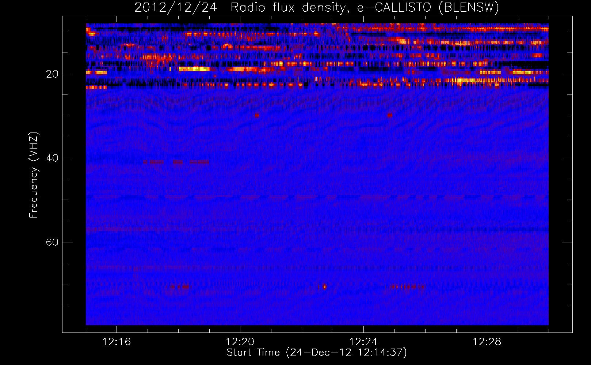The width and height of the screenshot is (591, 365).
Task: Click the plot title '2012/12/24 Radio flux density, e-CALLISTO (BLENSW)'
Action: point(317,7)
